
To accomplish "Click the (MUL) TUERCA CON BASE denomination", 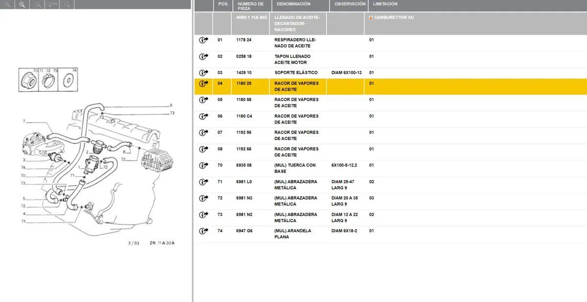I will tap(294, 168).
